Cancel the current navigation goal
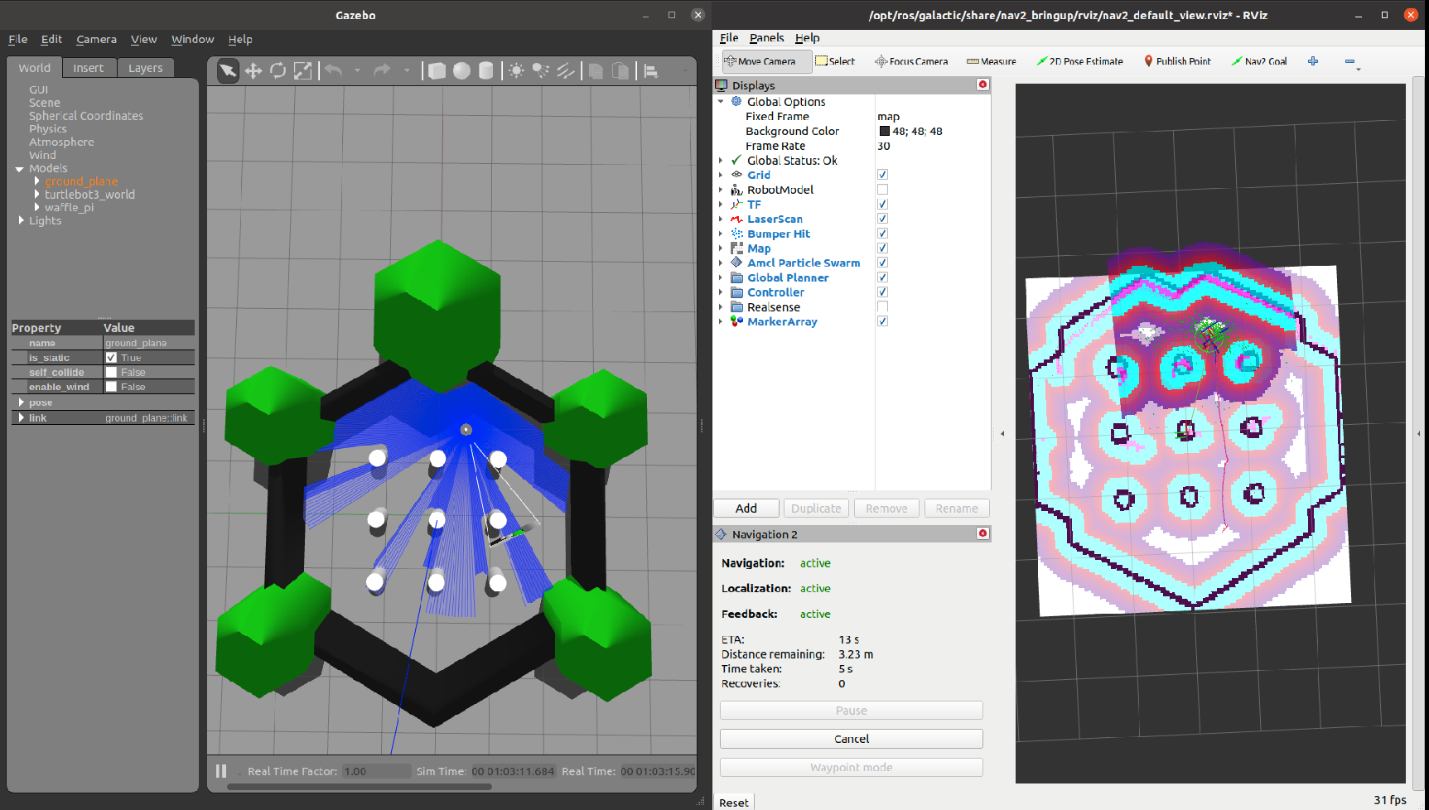The image size is (1429, 810). [x=851, y=738]
